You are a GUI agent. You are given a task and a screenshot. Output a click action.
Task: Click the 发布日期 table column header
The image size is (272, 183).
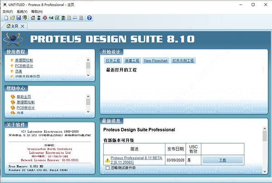tap(175, 149)
